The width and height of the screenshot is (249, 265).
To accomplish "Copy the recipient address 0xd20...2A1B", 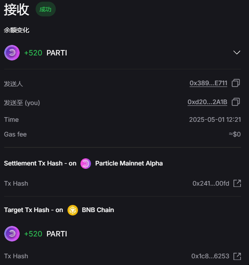I will 236,102.
